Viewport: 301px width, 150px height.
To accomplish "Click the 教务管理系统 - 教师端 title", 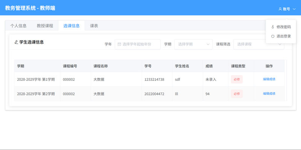I will click(x=30, y=8).
